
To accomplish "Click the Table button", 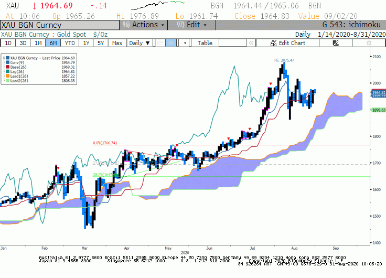I will point(205,43).
